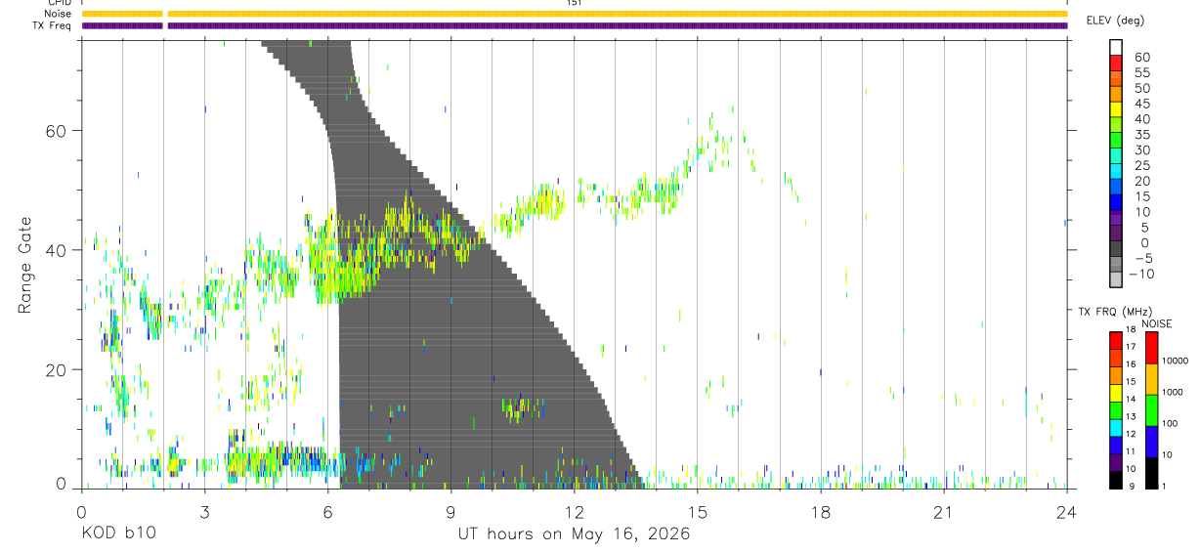1200x554 pixels.
Task: Click the 'NOISE' colorbar title
Action: [1156, 323]
